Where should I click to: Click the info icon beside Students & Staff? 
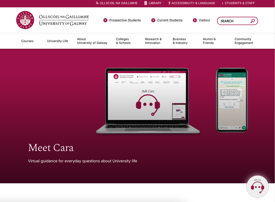pos(222,3)
